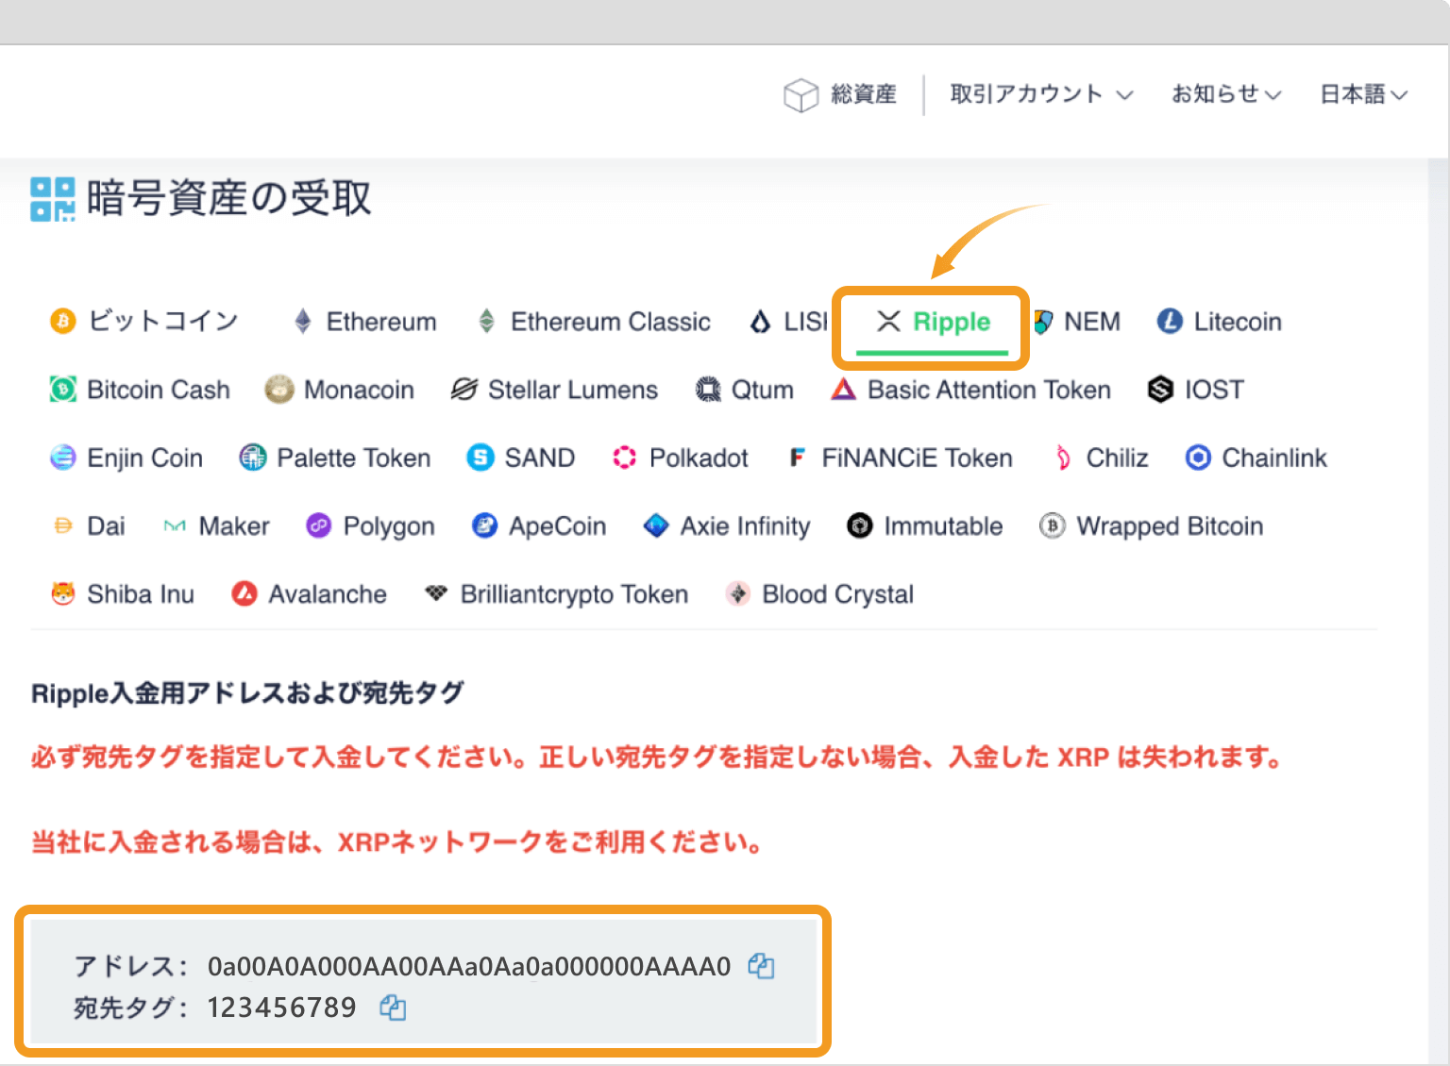Select the address text 0a00A0A000AA00AAa0Aa0a000000AAAA0
Viewport: 1450px width, 1066px height.
pyautogui.click(x=469, y=966)
